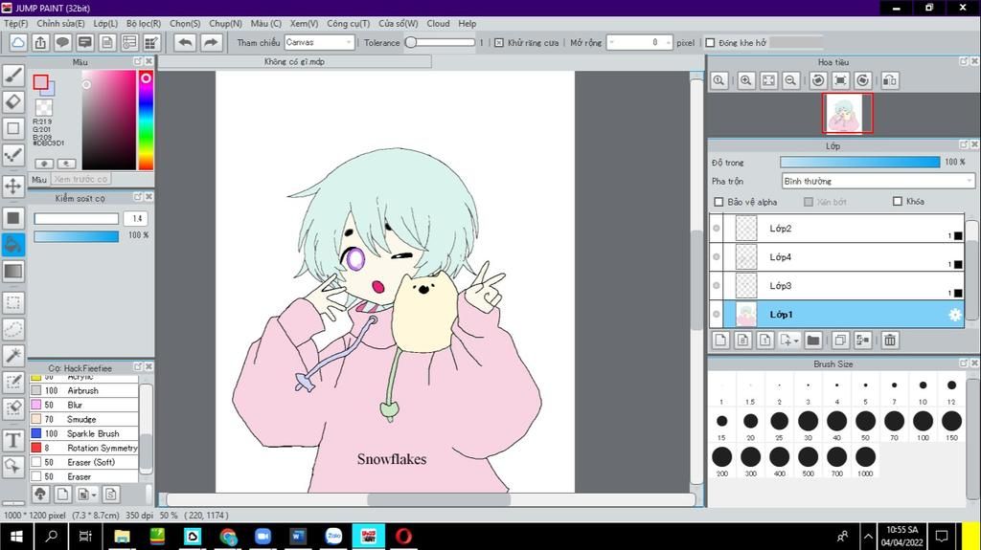Pop out the Kiểm soát cọ panel
Image resolution: width=981 pixels, height=550 pixels.
[x=138, y=197]
